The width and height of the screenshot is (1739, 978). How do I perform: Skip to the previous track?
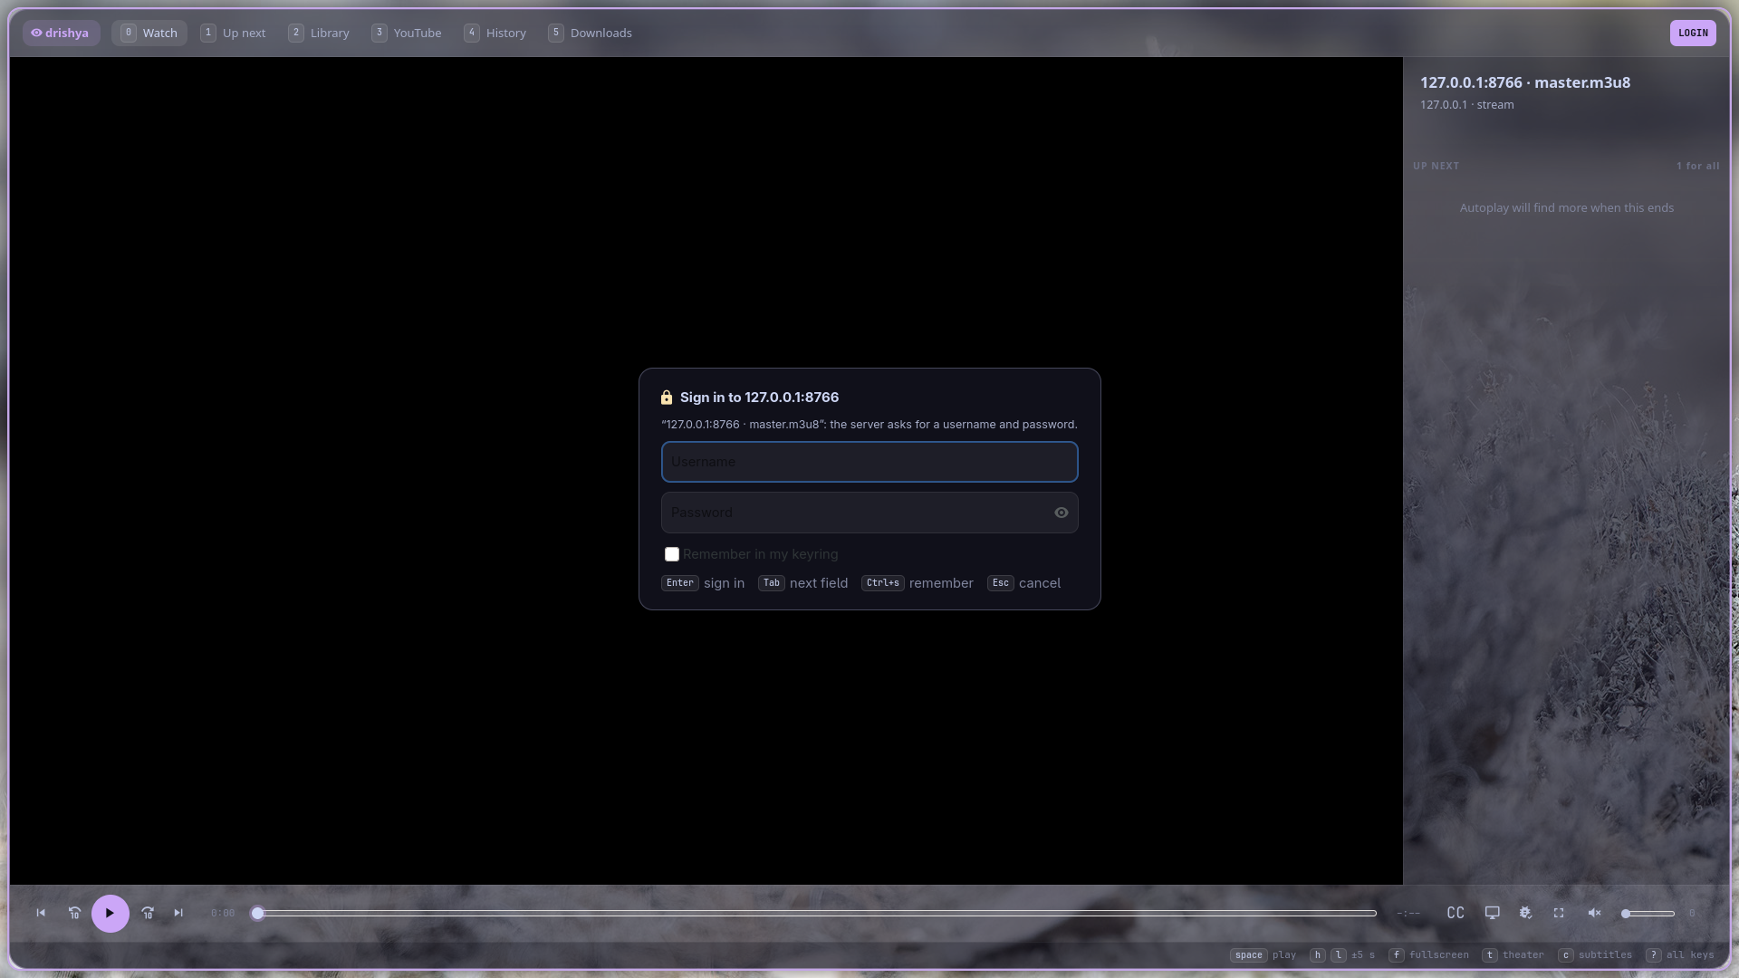pyautogui.click(x=41, y=913)
